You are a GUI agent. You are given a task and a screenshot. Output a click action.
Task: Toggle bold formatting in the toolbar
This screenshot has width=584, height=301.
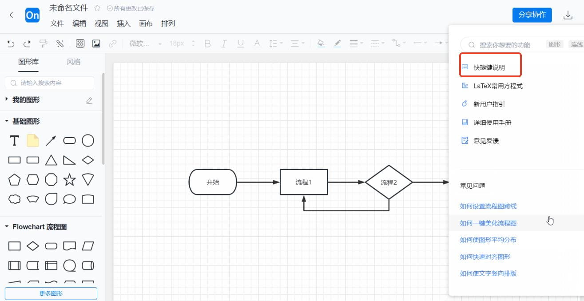pyautogui.click(x=207, y=44)
